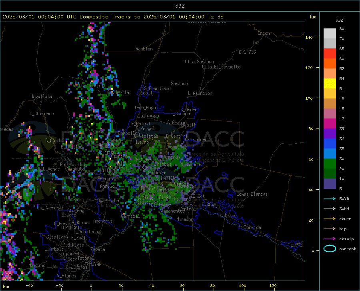This screenshot has width=360, height=291.
Task: Click the eb+bip magenta arrow legend icon
Action: 330,239
